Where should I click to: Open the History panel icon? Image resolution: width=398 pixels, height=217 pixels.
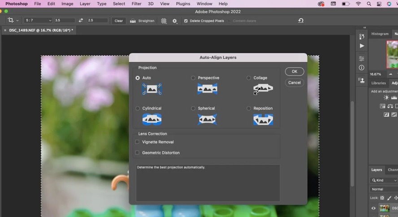pos(362,37)
